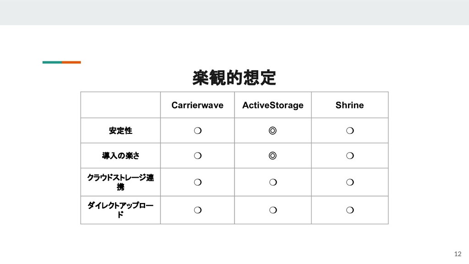This screenshot has height=264, width=469.
Task: Click the ActiveStorage 導入の楽さ double circle
Action: coord(273,156)
